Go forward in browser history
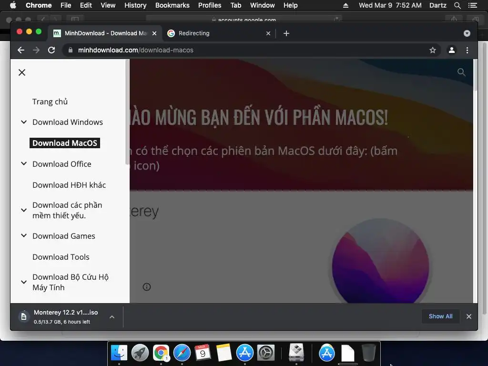Viewport: 488px width, 366px height. [36, 50]
